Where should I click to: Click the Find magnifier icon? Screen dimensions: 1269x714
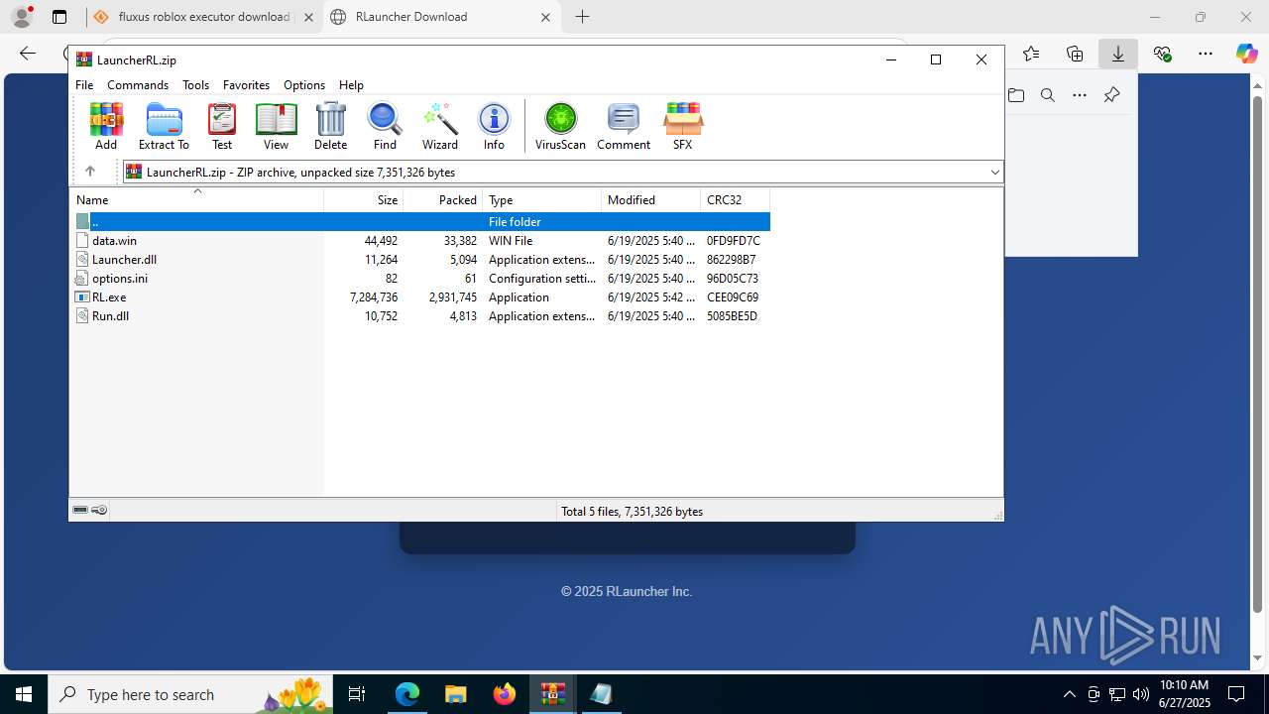385,126
